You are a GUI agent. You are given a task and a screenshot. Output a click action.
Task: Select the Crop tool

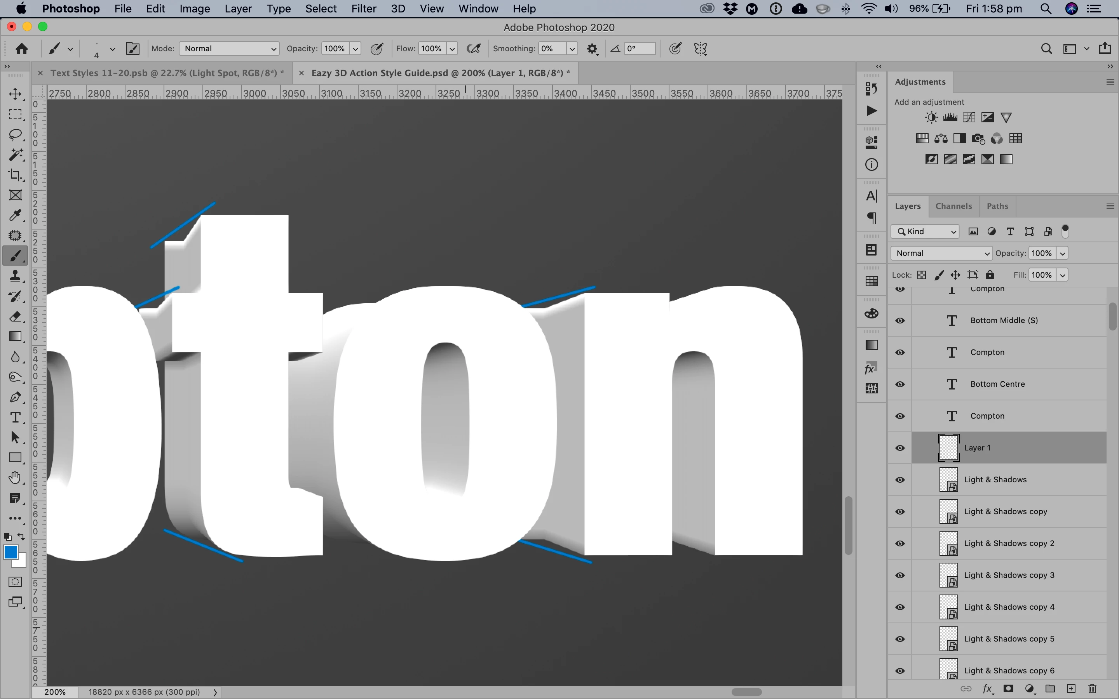click(x=15, y=175)
